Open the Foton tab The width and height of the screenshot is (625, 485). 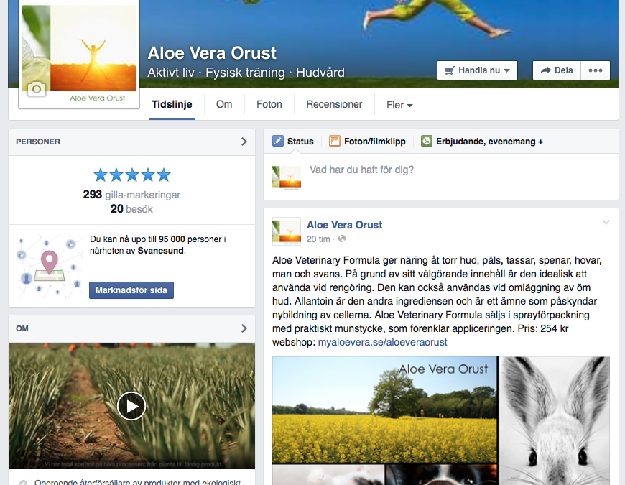[269, 104]
